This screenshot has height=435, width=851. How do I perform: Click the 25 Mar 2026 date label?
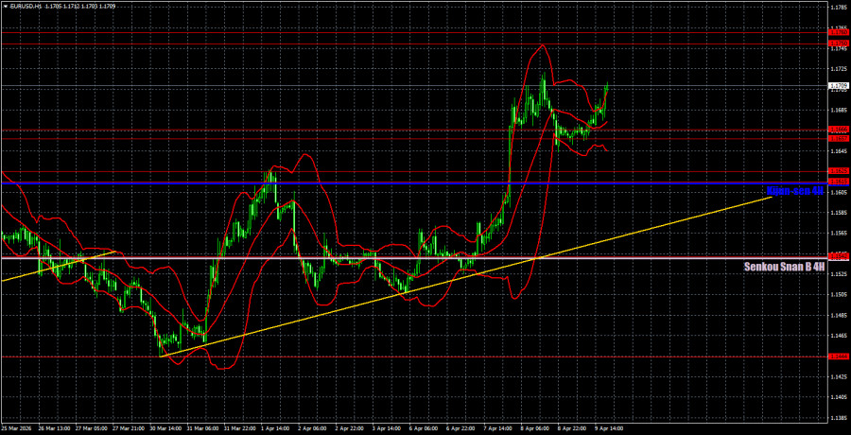[x=14, y=428]
